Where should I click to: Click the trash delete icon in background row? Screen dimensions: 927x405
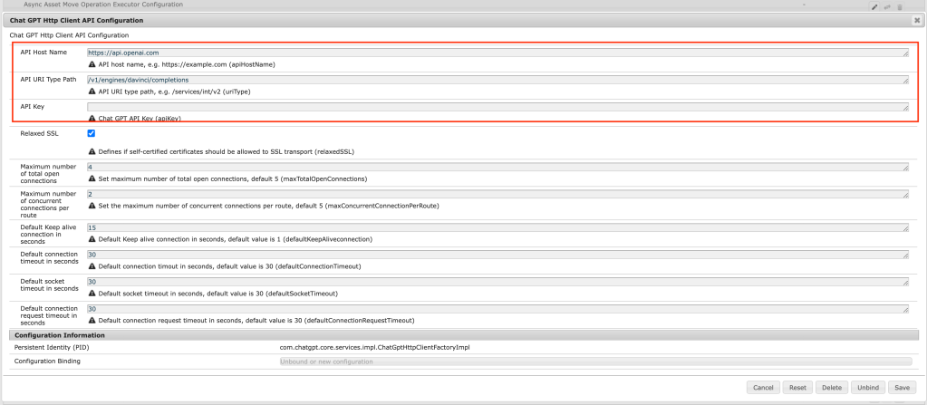tap(899, 6)
